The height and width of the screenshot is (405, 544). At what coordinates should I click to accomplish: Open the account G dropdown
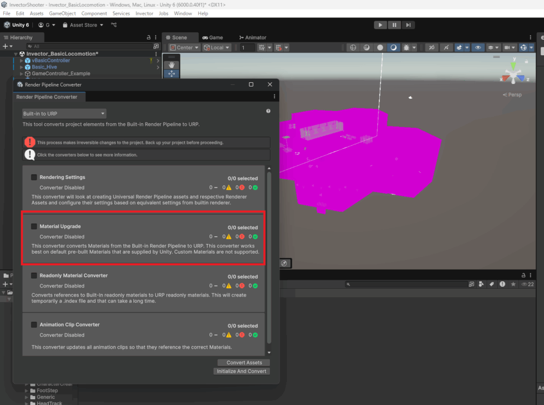tap(47, 25)
